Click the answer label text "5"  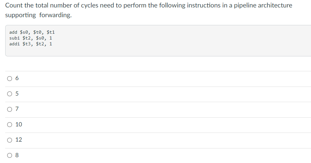(x=17, y=94)
